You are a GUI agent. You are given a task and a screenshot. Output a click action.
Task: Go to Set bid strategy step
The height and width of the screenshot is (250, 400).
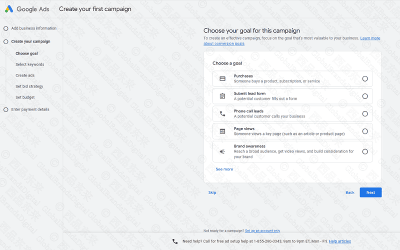pos(29,86)
